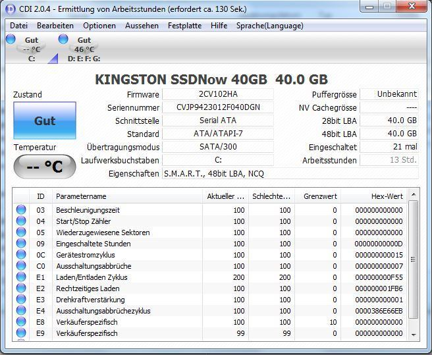Click status orb for Rechtzeitiges Laden row
The image size is (432, 355).
pos(21,288)
